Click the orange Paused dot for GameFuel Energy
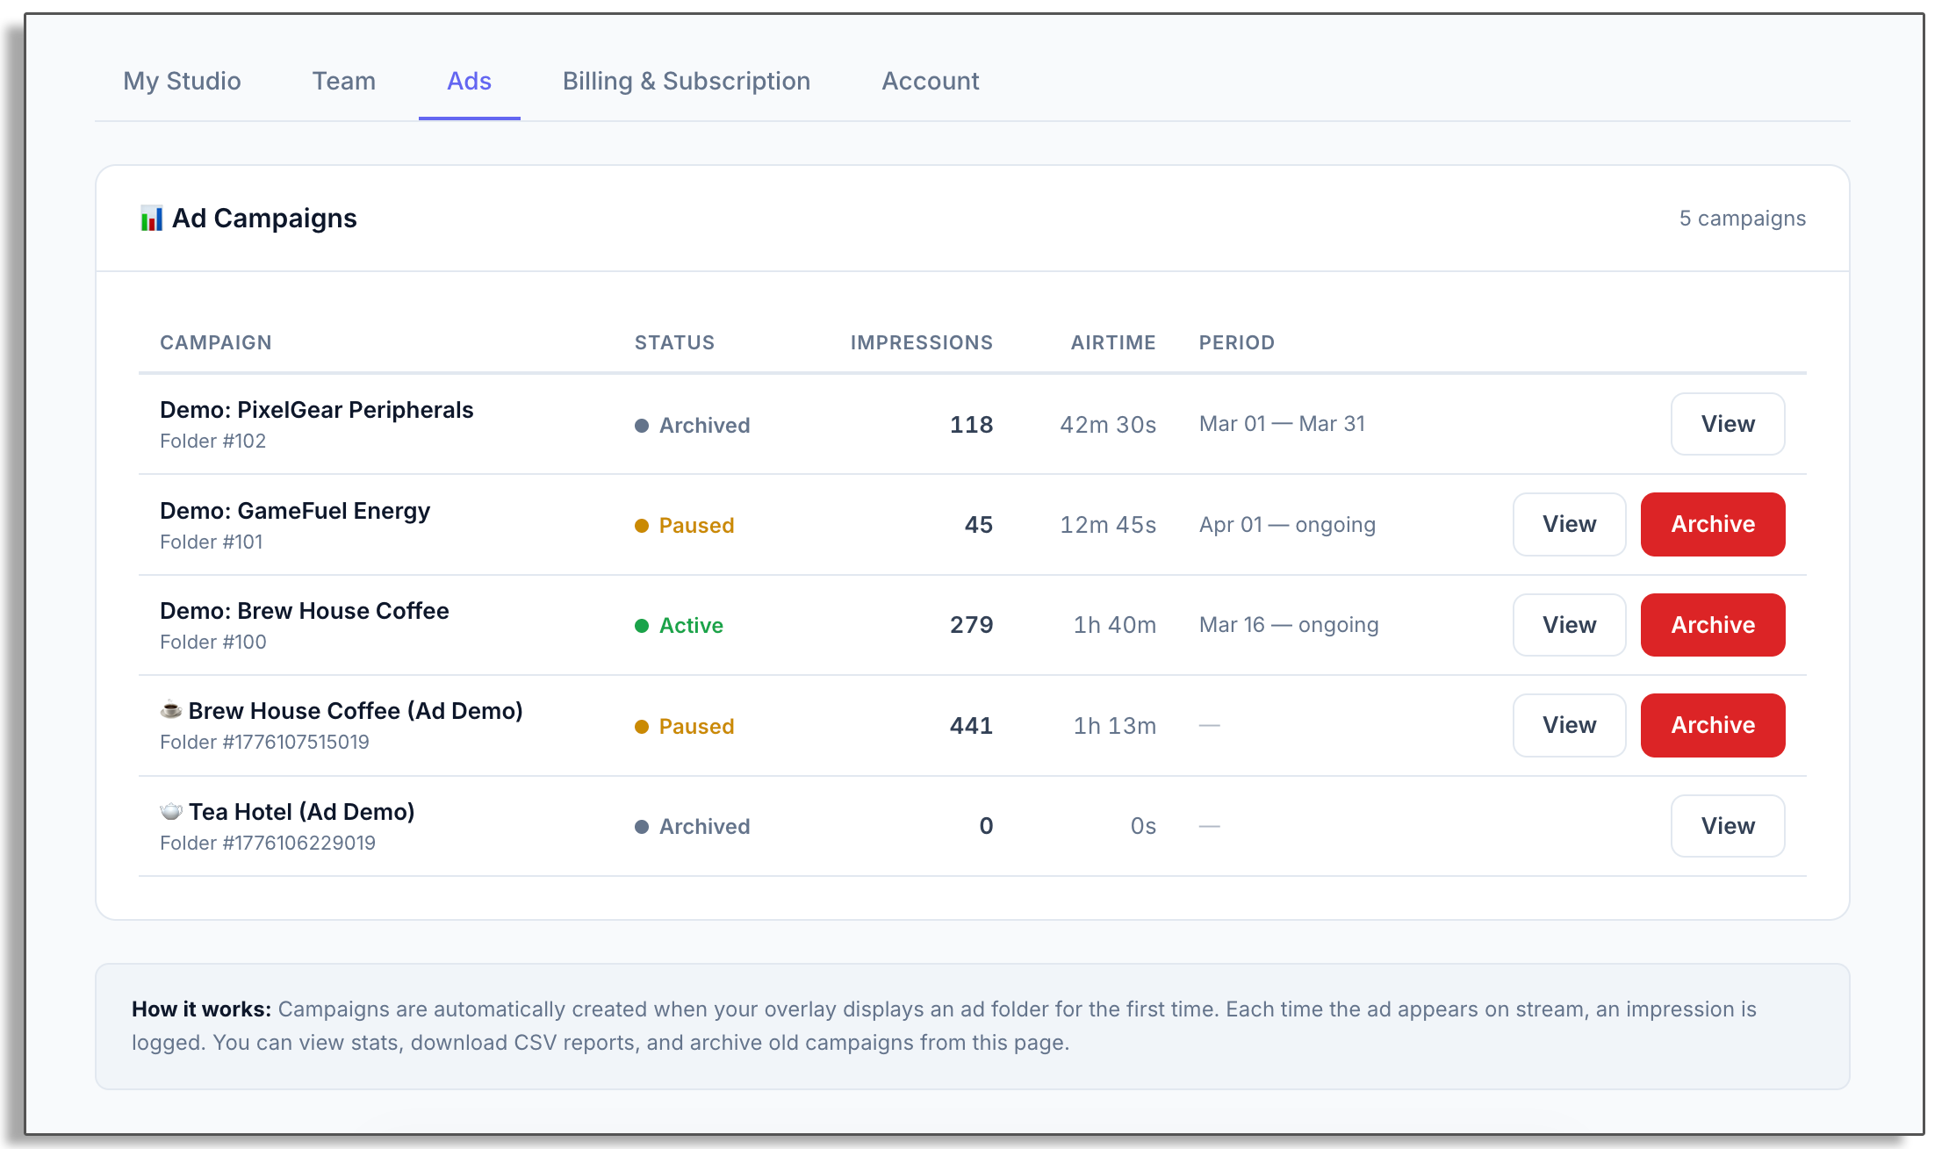Viewport: 1949px width, 1149px height. coord(643,524)
